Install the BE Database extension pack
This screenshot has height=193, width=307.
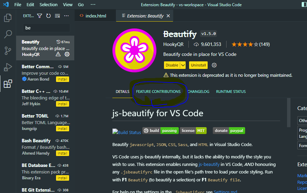[x=63, y=178]
